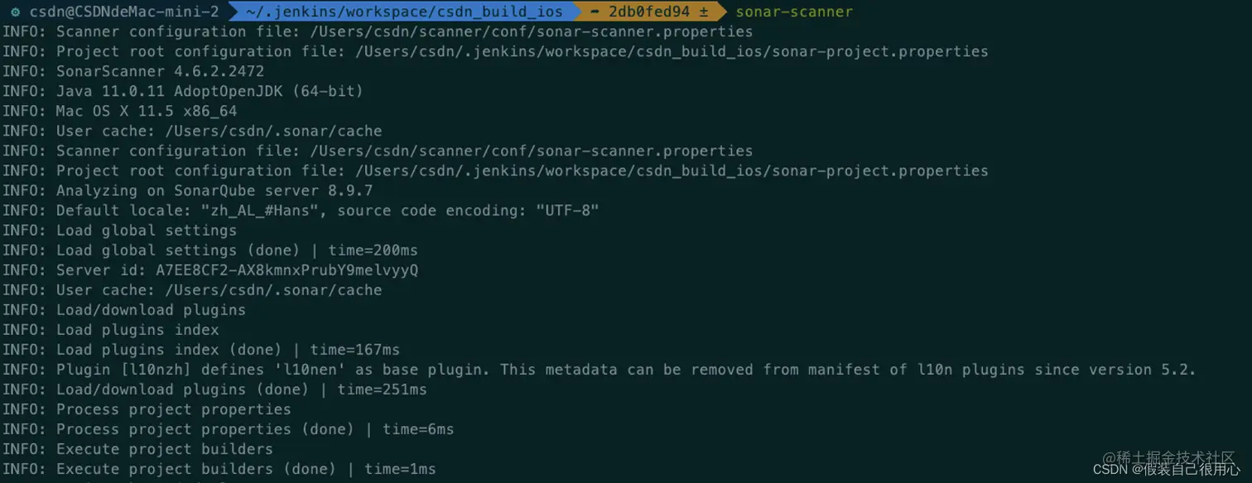Click the first /Users/csdn/.sonar/cache path
The width and height of the screenshot is (1252, 483).
pyautogui.click(x=273, y=132)
